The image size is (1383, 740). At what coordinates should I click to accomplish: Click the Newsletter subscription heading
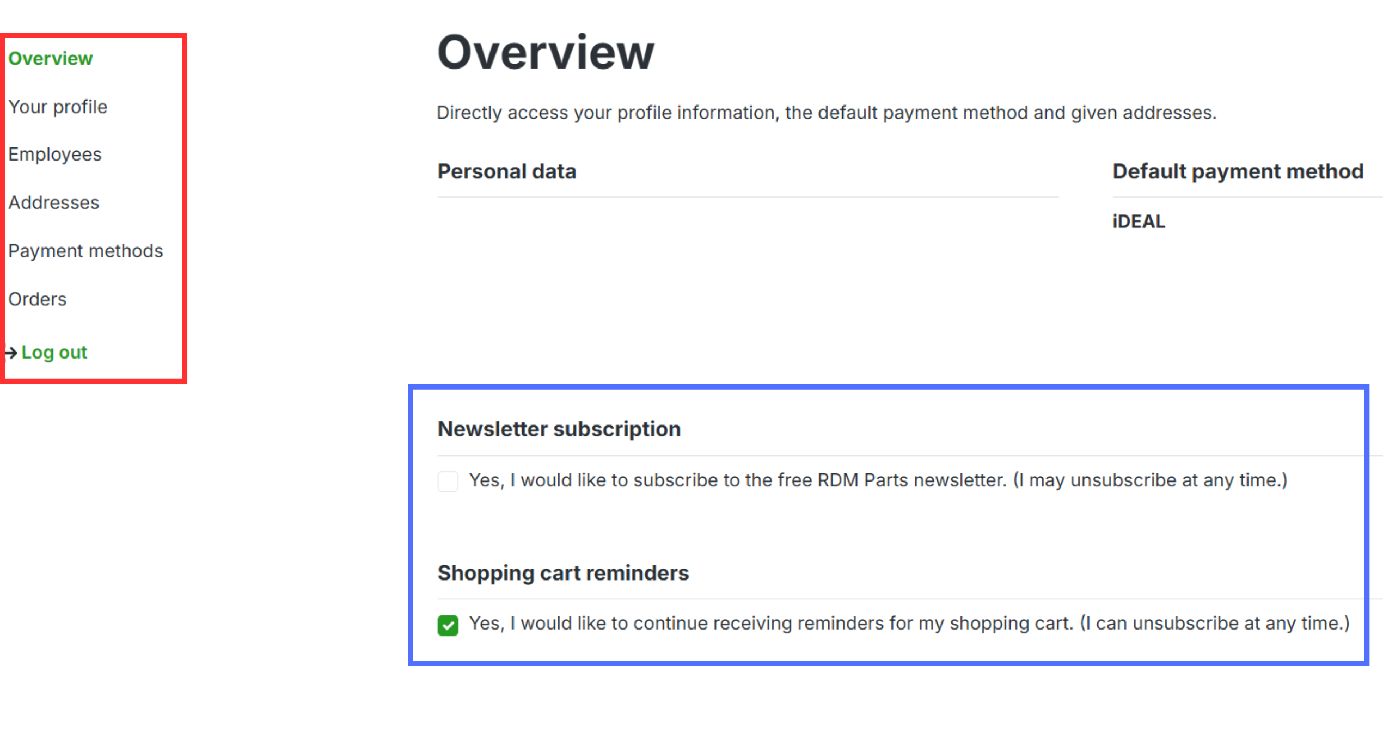[x=559, y=429]
